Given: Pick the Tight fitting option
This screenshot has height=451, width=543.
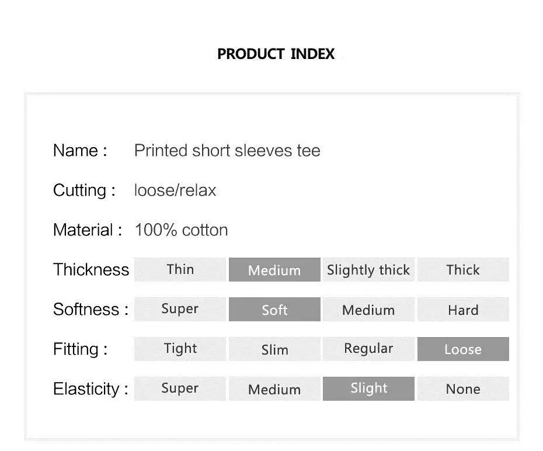Looking at the screenshot, I should pyautogui.click(x=180, y=349).
